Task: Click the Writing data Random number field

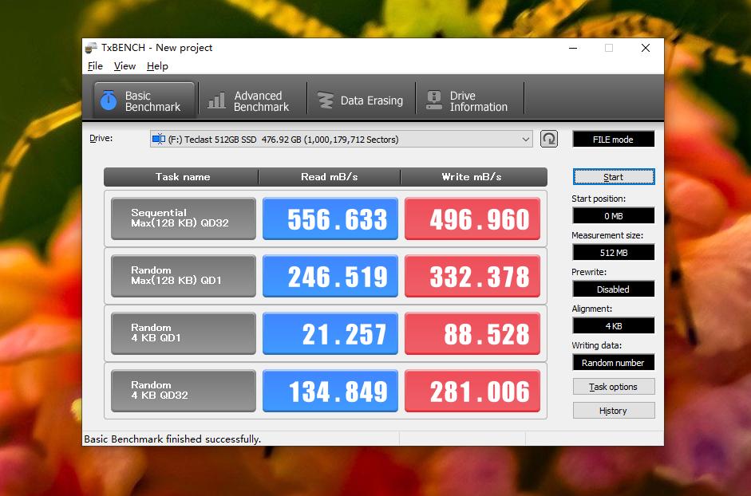Action: pyautogui.click(x=613, y=363)
